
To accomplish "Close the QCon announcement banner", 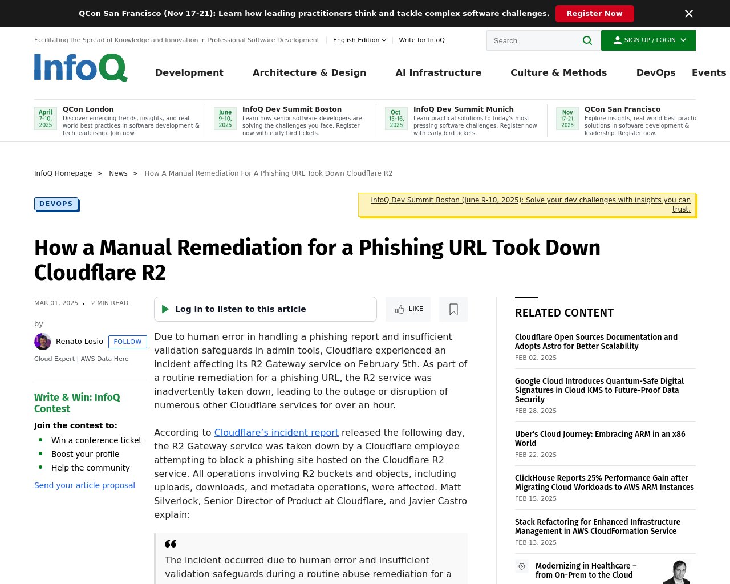I will pyautogui.click(x=689, y=14).
